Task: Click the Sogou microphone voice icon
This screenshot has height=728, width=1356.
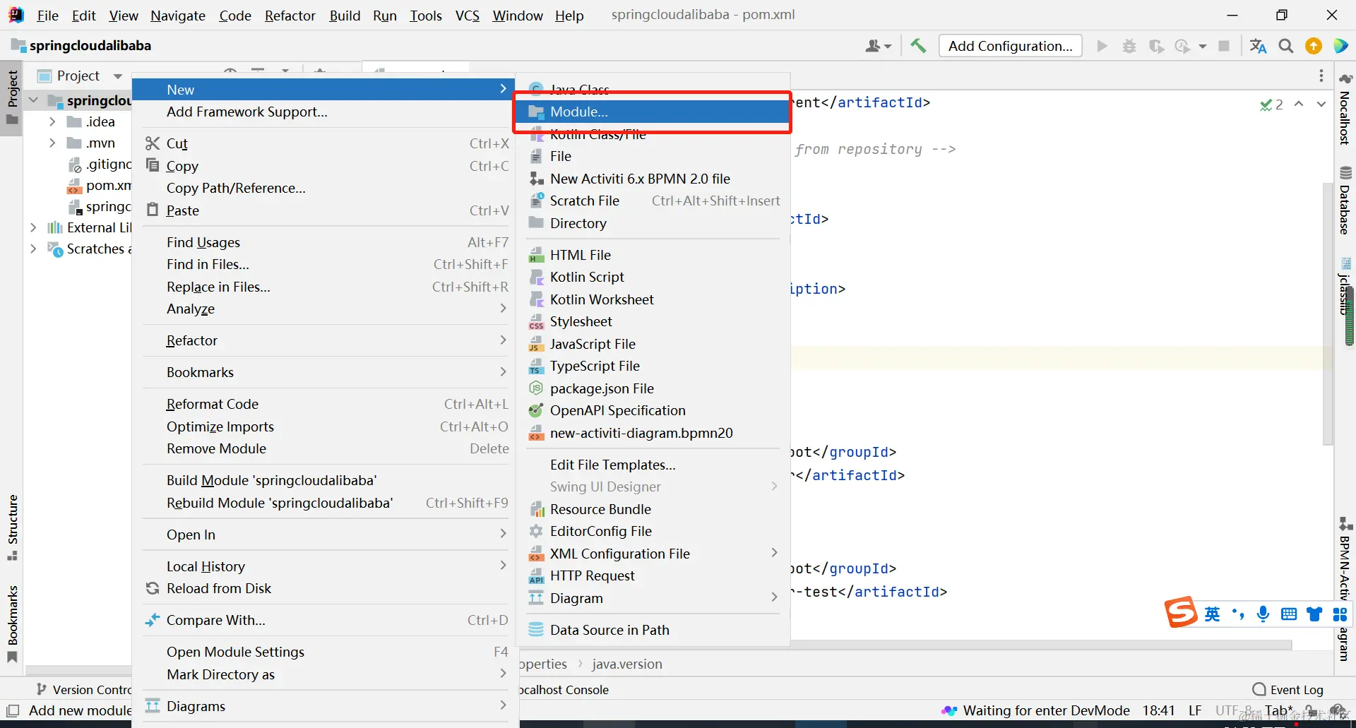Action: point(1263,614)
